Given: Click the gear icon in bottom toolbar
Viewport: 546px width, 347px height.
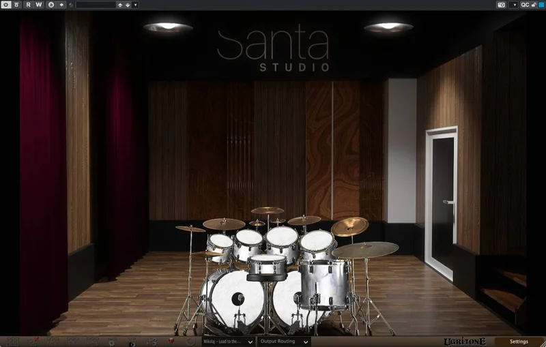Looking at the screenshot, I should coord(112,342).
